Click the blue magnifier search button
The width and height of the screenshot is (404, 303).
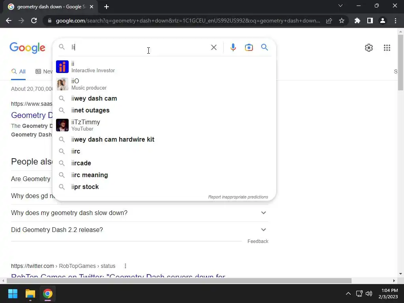264,47
